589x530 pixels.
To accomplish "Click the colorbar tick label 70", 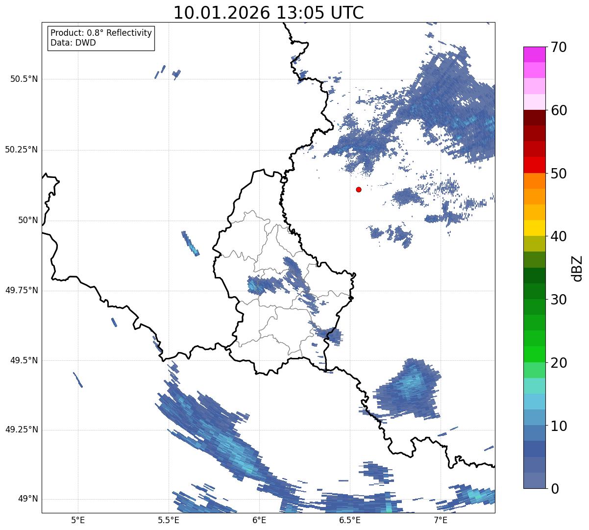I will coord(558,47).
